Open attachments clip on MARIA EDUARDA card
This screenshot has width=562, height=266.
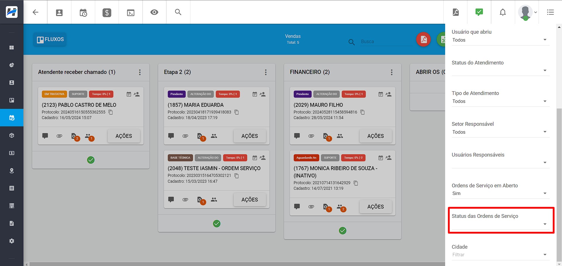[185, 136]
